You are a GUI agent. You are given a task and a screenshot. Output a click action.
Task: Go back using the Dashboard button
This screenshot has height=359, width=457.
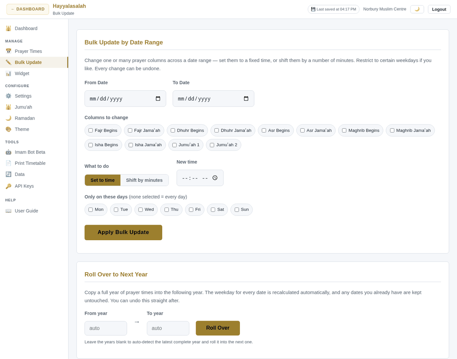click(28, 9)
